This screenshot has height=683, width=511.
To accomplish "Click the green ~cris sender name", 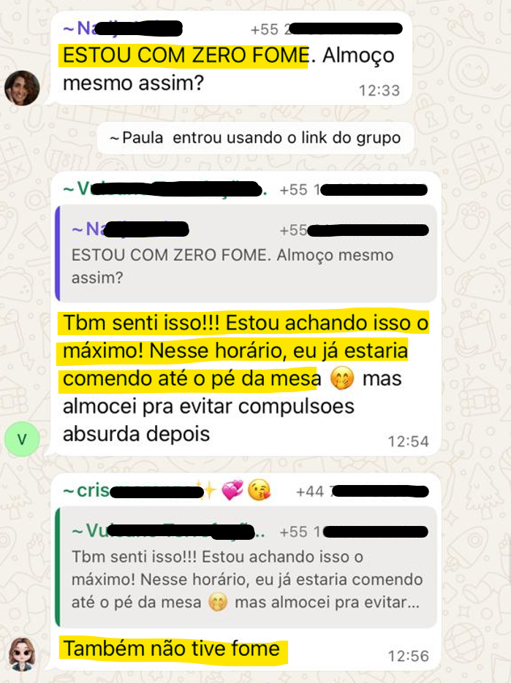I will [134, 491].
